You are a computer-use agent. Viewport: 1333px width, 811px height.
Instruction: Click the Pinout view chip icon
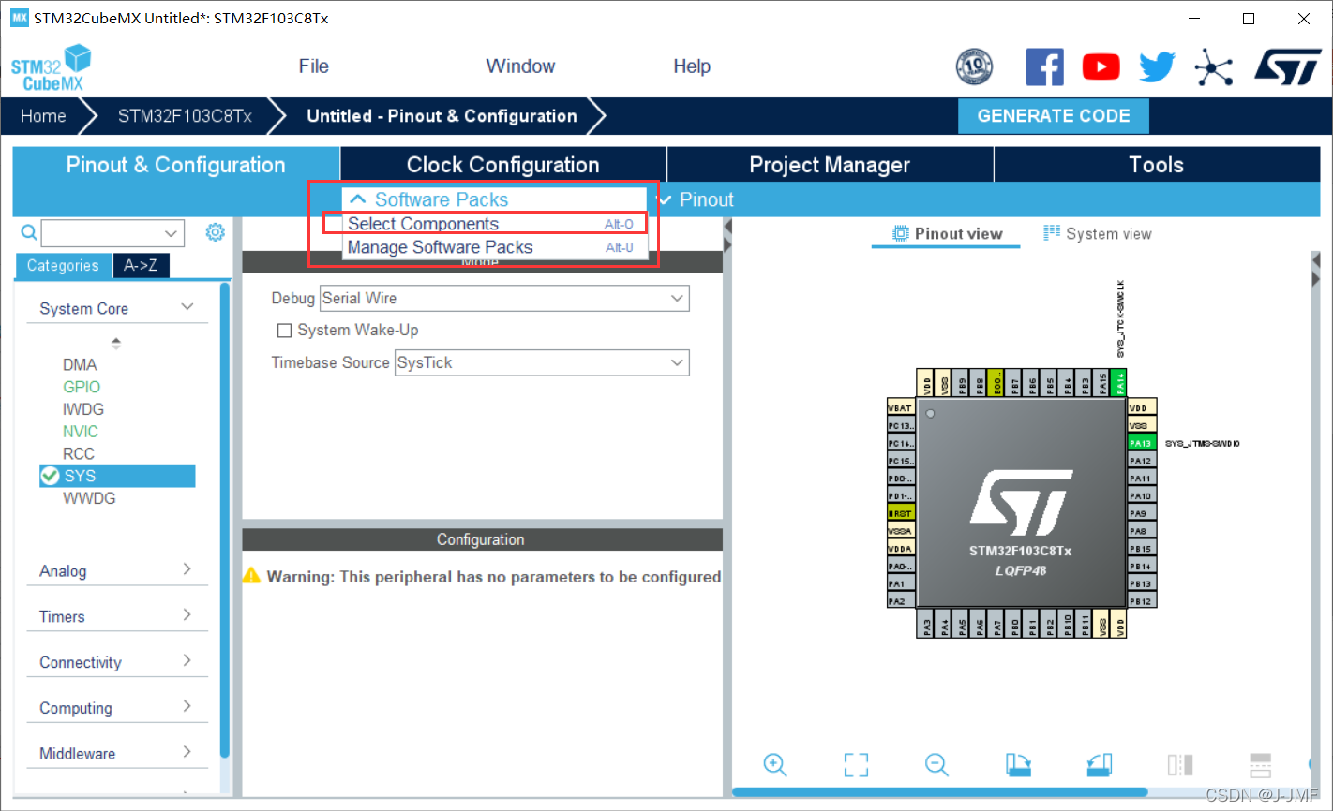(900, 233)
